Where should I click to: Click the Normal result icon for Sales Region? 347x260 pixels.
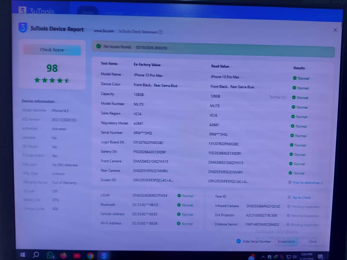click(293, 117)
